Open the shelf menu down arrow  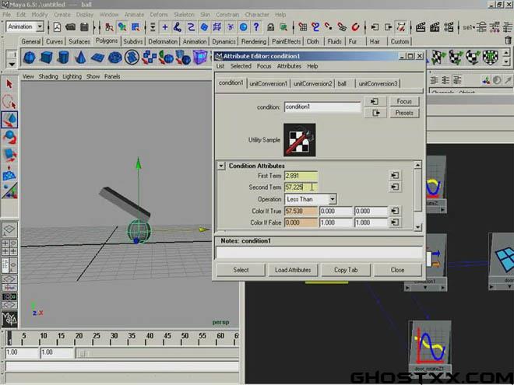coord(12,64)
